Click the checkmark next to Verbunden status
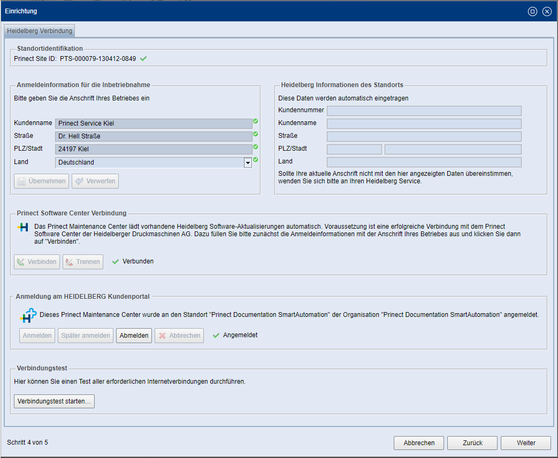The height and width of the screenshot is (458, 558). click(116, 262)
